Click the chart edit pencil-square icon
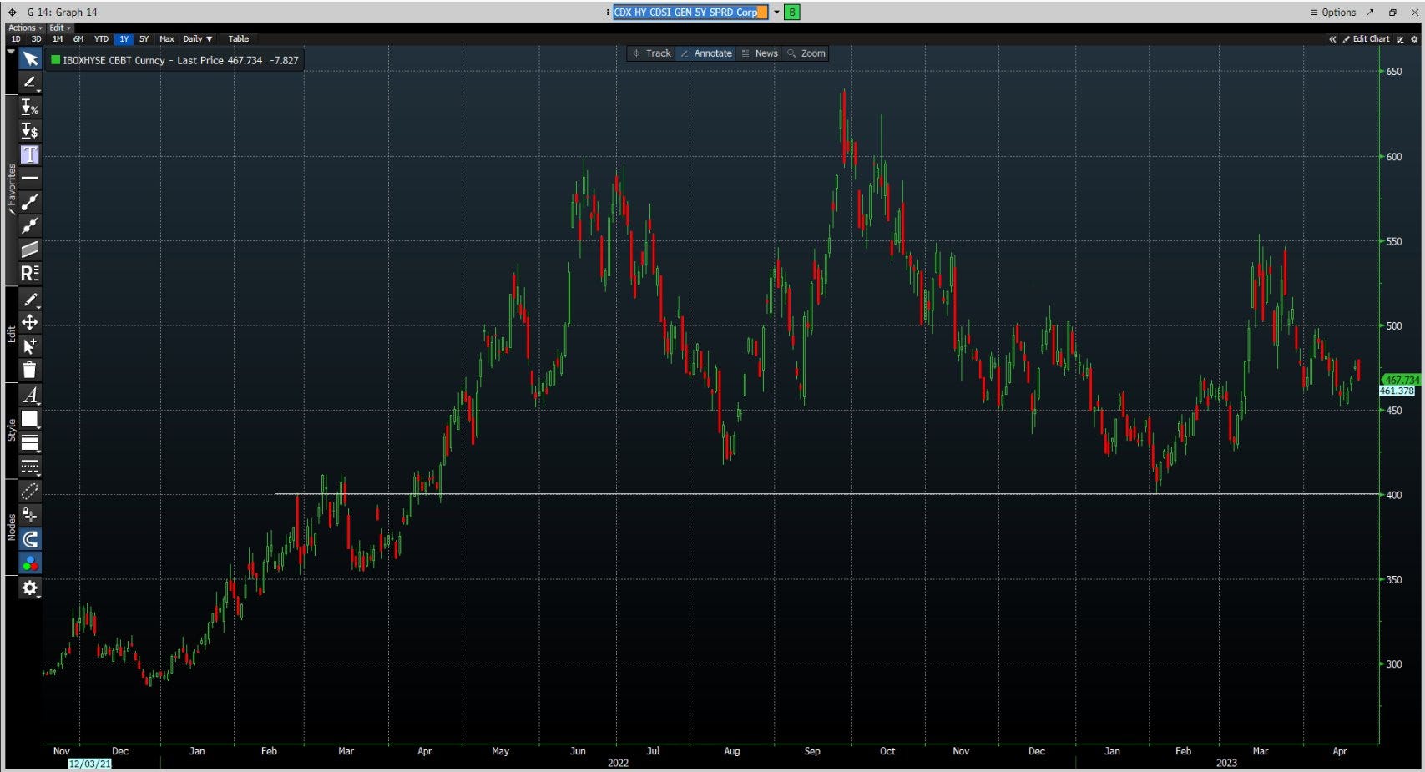This screenshot has width=1425, height=772. point(1400,39)
